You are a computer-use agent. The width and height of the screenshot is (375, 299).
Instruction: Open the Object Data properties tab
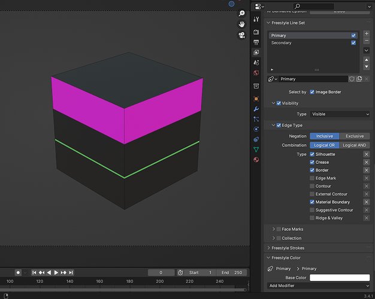256,149
